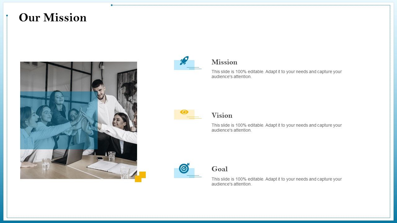Select the team high-five photo
Image resolution: width=397 pixels, height=223 pixels.
[78, 120]
